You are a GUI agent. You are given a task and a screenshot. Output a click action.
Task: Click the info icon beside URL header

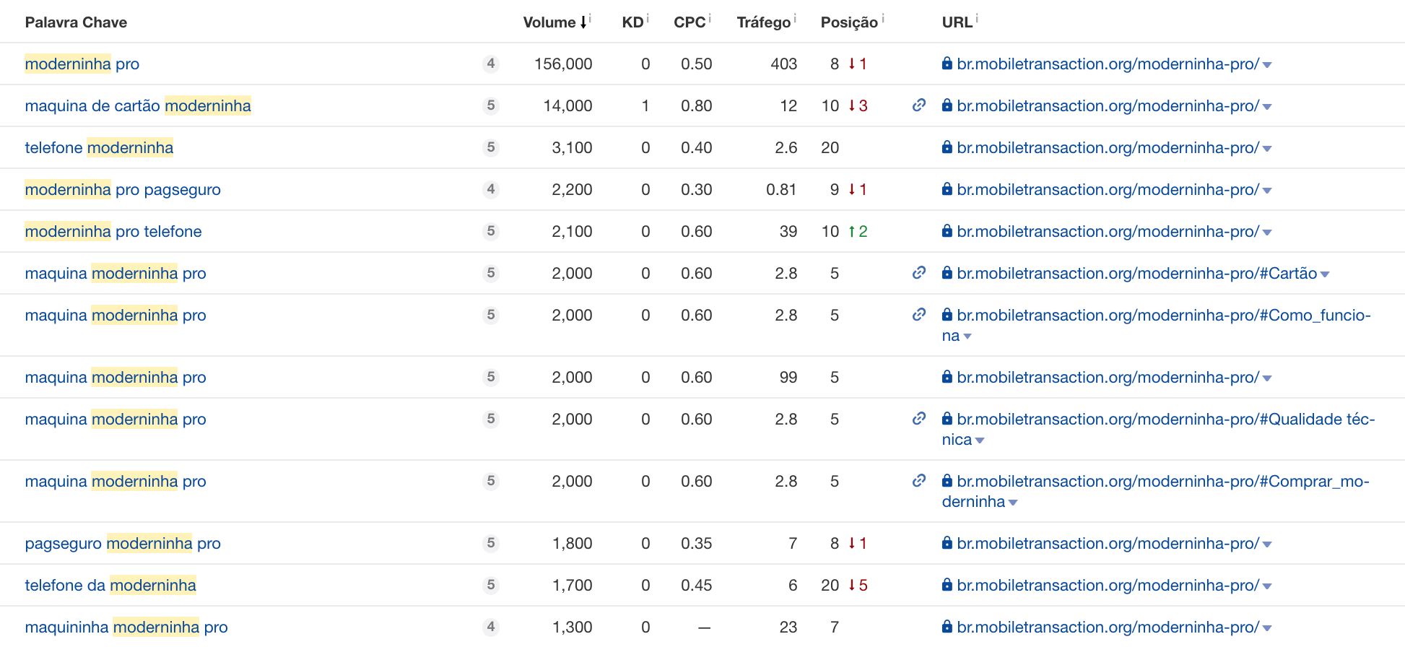click(977, 18)
